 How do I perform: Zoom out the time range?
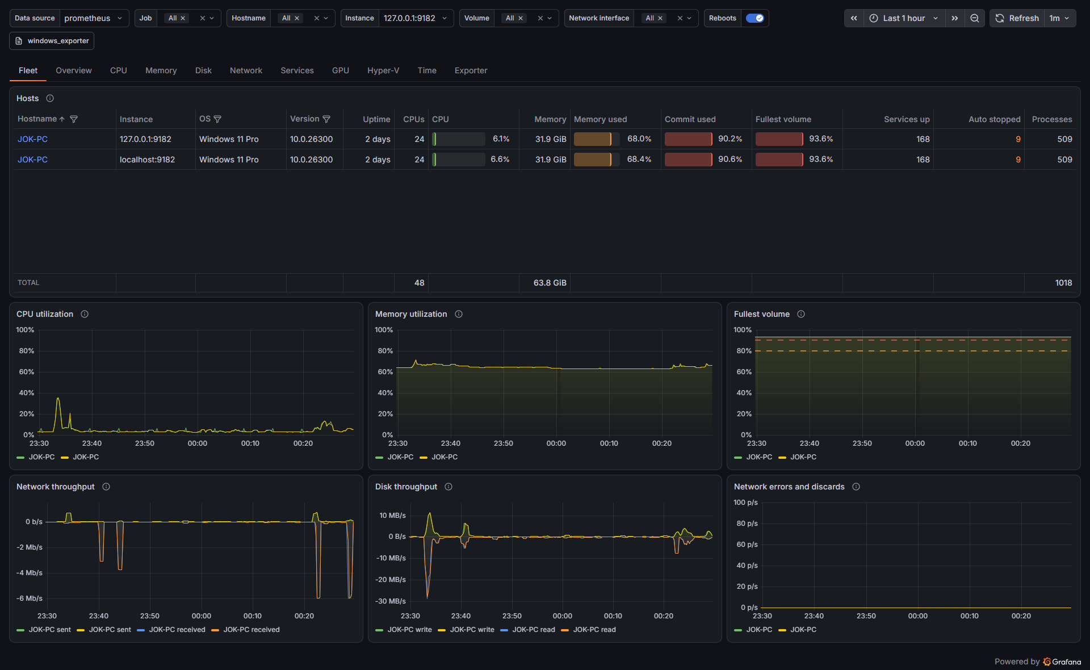tap(975, 18)
